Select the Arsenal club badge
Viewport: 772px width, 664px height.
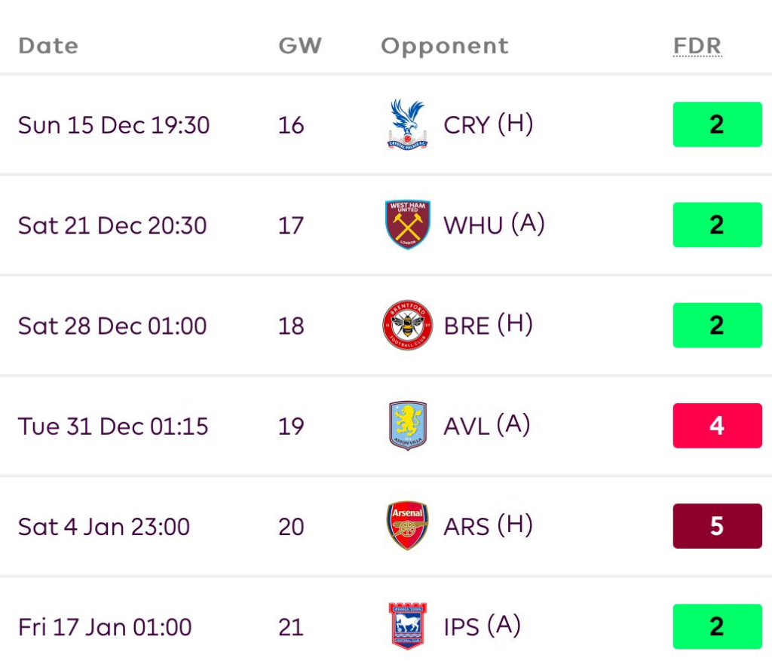[x=407, y=526]
